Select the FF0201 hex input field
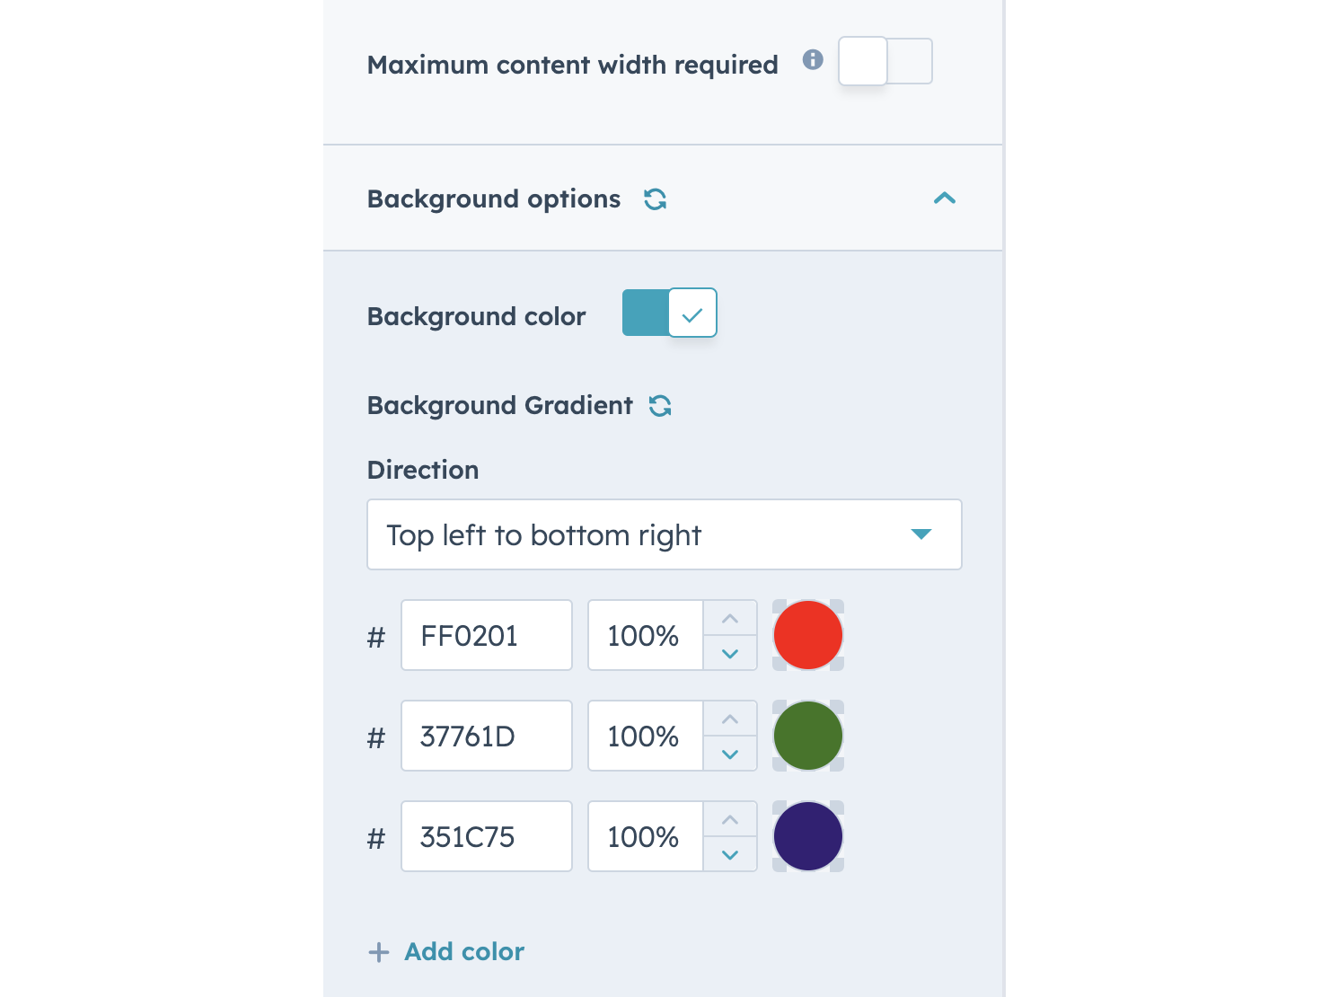 point(486,635)
